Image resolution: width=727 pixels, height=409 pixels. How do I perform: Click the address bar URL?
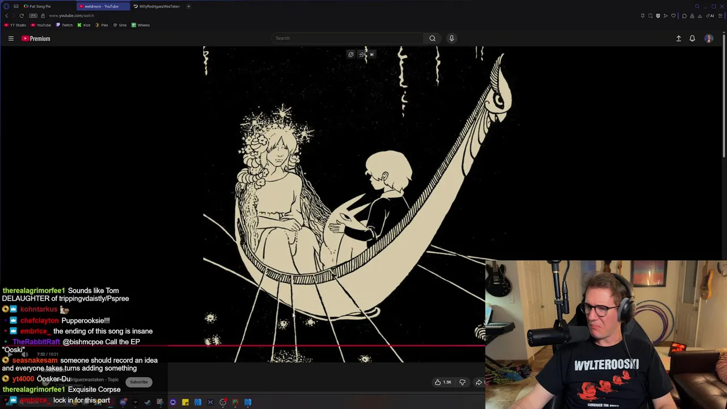coord(72,15)
